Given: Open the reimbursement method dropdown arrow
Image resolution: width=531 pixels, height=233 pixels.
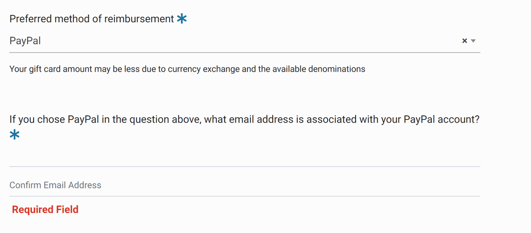Looking at the screenshot, I should [473, 41].
